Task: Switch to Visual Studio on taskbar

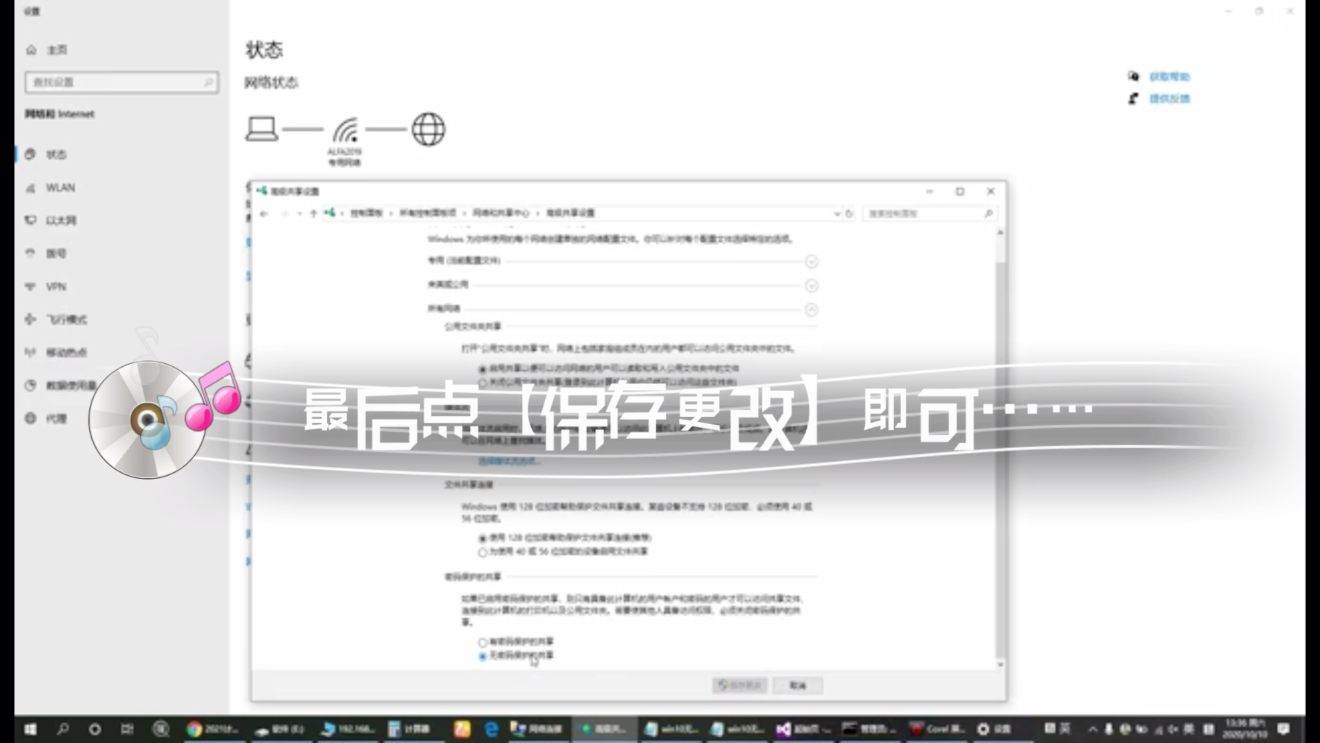Action: (803, 729)
